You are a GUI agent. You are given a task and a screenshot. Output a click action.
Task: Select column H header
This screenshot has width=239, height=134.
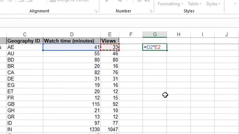click(x=179, y=35)
